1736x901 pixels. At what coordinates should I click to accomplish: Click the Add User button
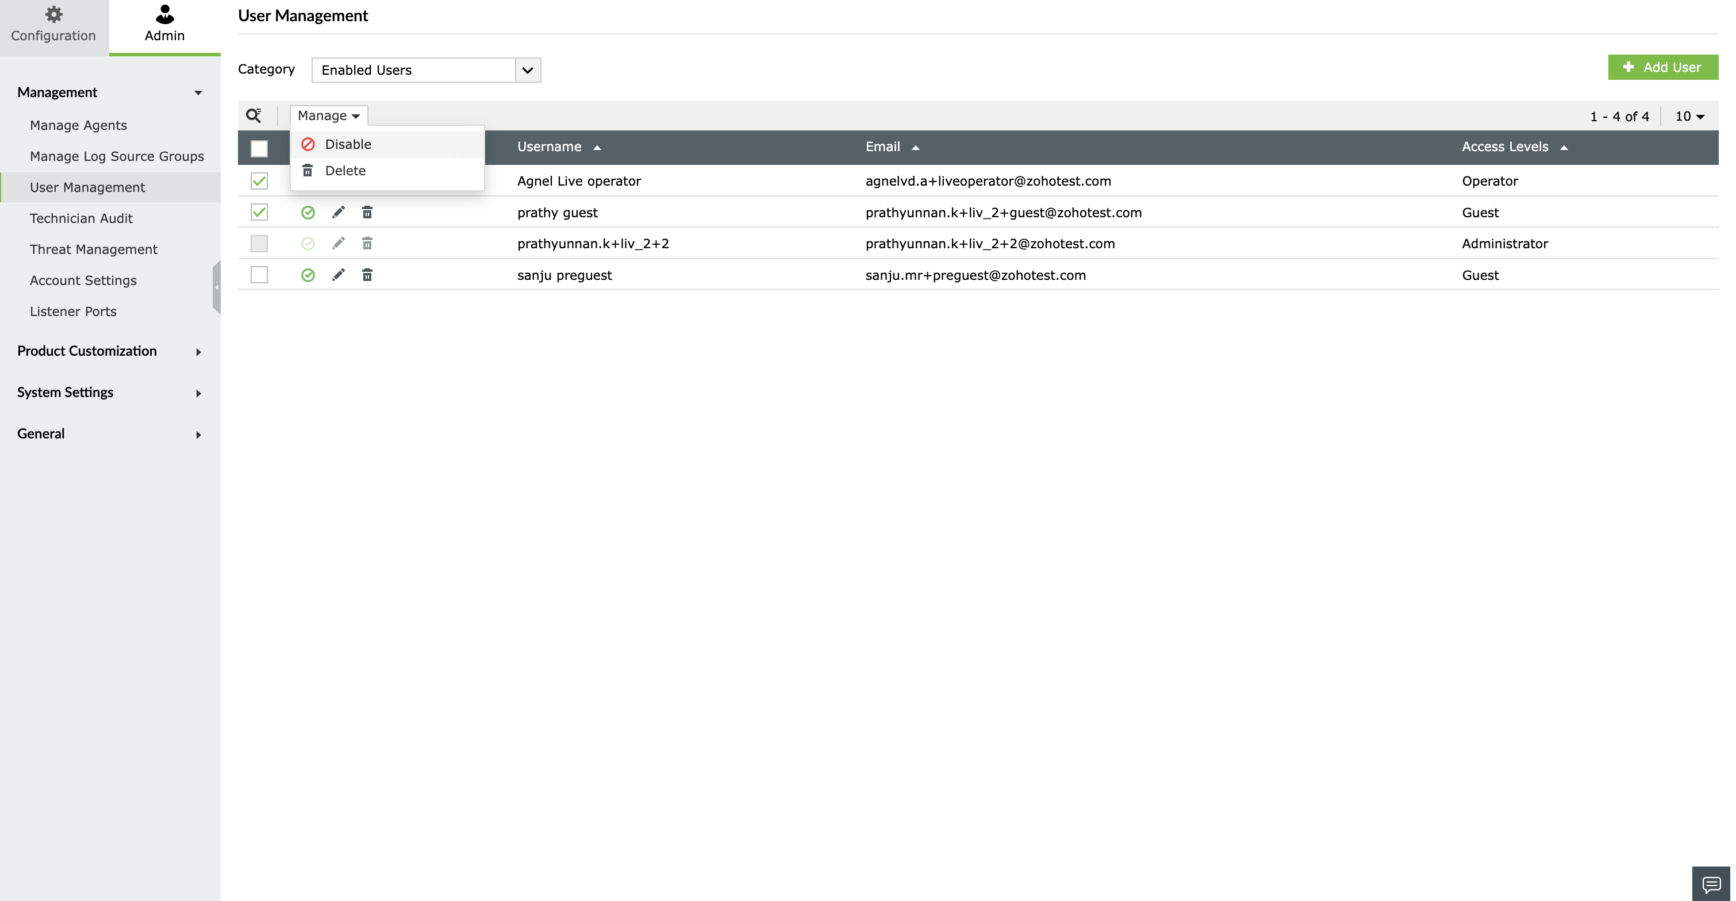(x=1662, y=67)
